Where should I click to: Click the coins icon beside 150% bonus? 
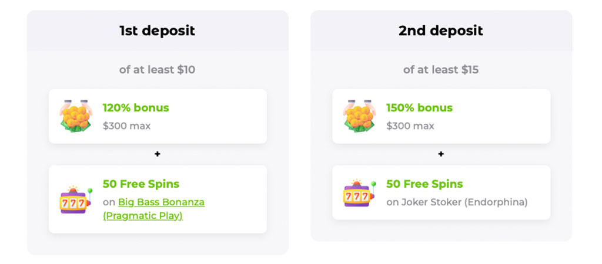click(359, 116)
